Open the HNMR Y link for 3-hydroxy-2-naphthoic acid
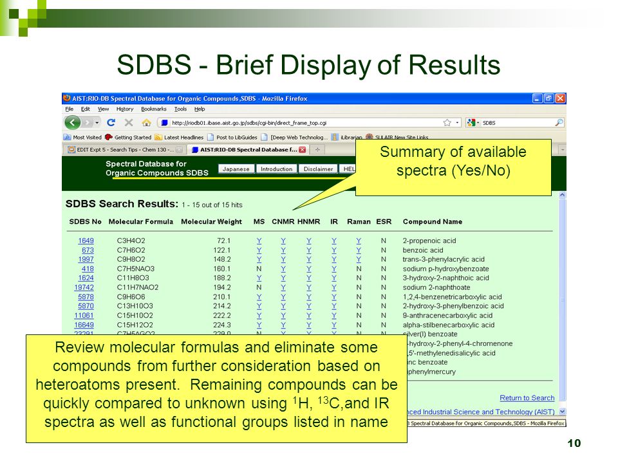 (309, 278)
